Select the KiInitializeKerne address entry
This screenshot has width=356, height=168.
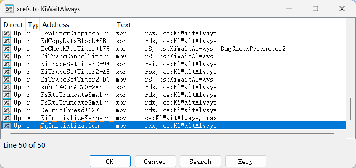(x=75, y=118)
